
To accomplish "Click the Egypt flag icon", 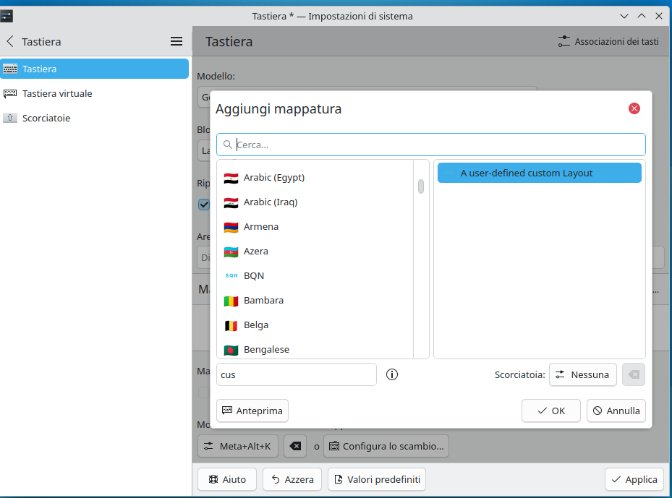I will coord(231,178).
